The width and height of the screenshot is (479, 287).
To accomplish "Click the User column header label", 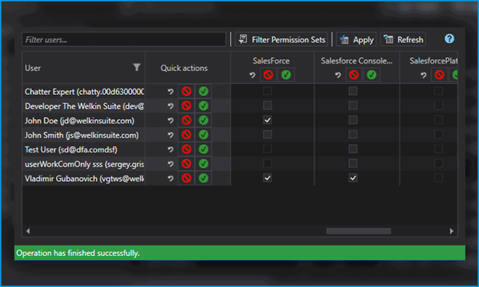I will (x=33, y=68).
